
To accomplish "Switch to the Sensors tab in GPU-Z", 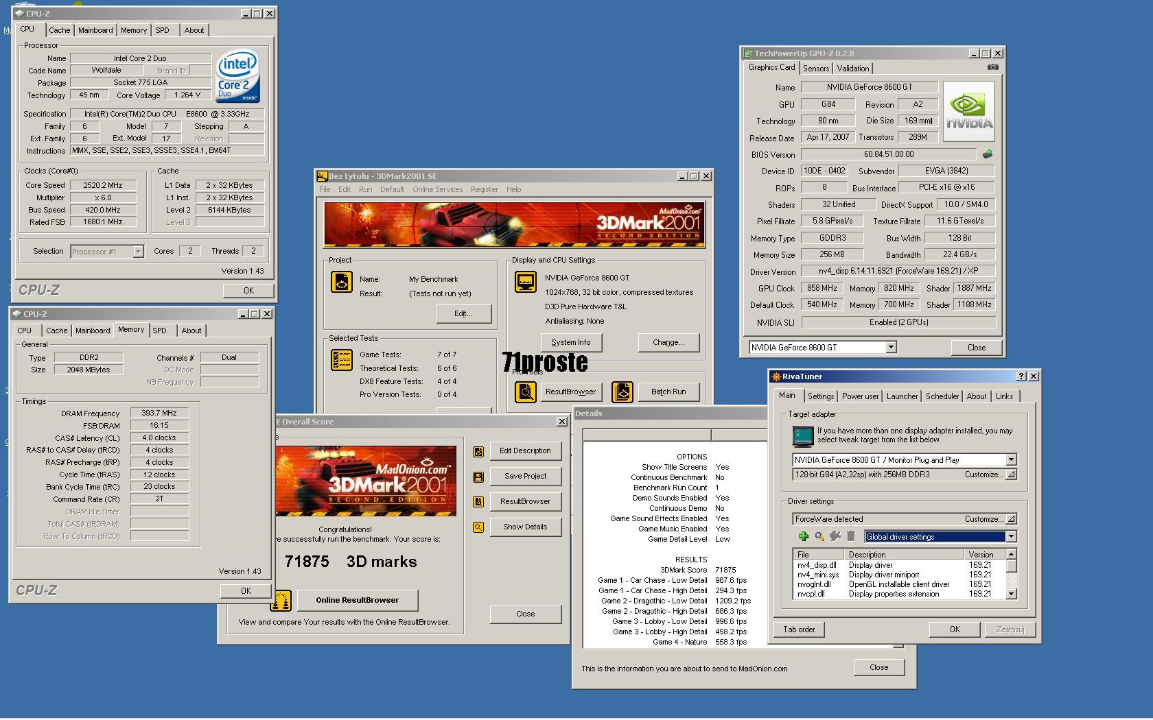I will pos(816,69).
